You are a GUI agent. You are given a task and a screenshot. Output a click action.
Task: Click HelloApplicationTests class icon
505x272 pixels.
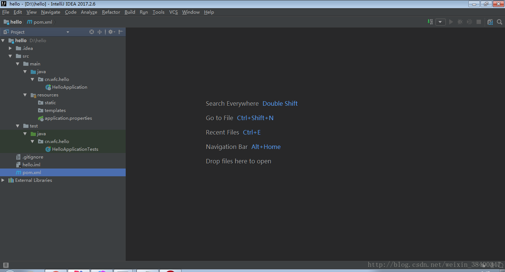[x=48, y=149]
